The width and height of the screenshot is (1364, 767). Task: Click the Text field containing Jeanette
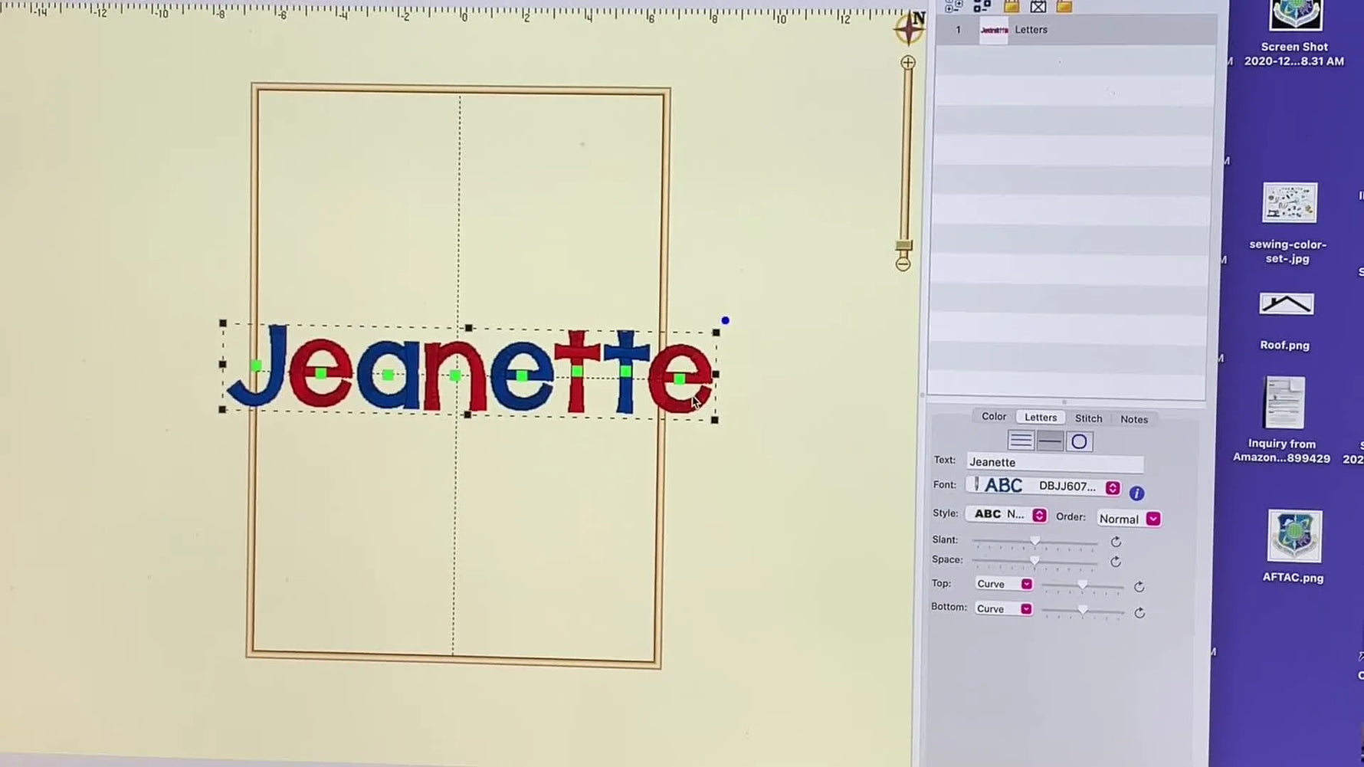tap(1055, 462)
